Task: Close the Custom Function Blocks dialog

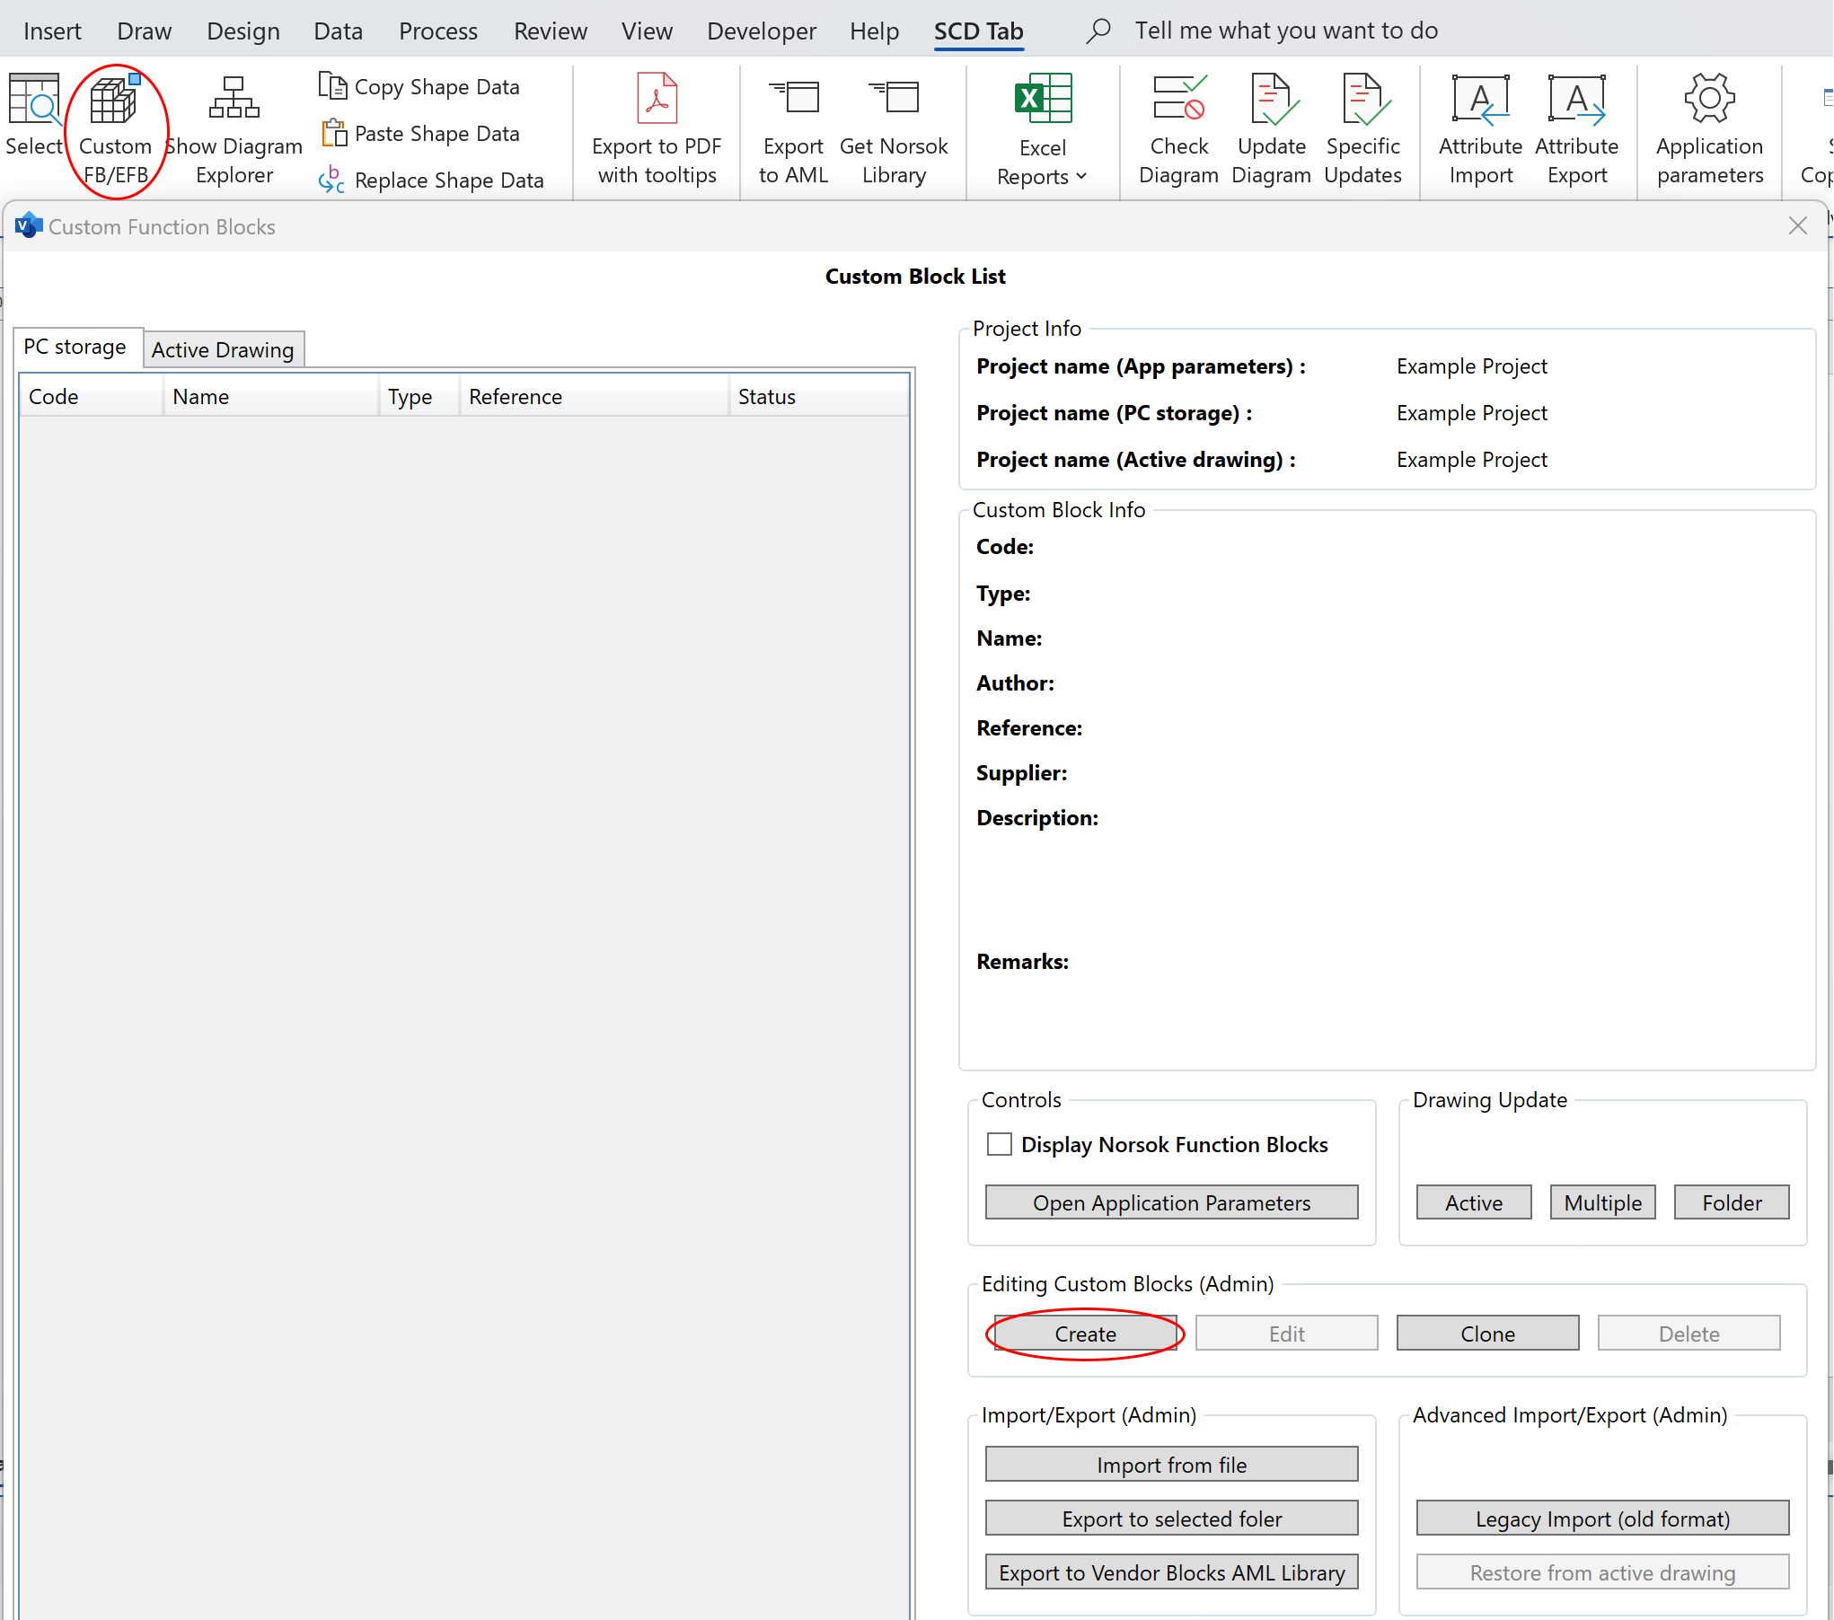Action: click(x=1797, y=226)
